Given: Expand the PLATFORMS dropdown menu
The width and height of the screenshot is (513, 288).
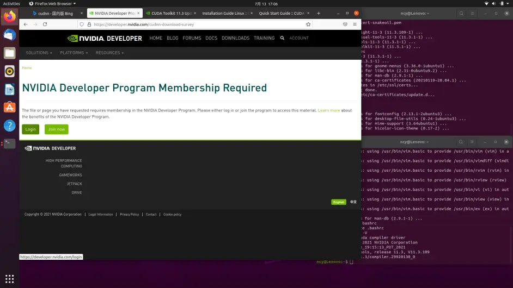Looking at the screenshot, I should [x=74, y=53].
